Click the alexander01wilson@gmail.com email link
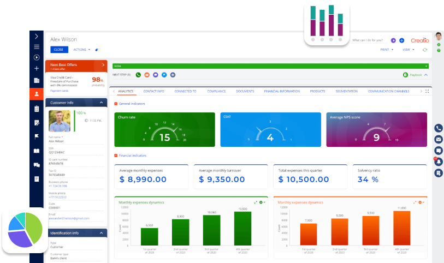Viewport: 444px width, 263px height. click(x=69, y=218)
